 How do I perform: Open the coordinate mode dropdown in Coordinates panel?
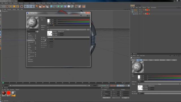[106, 98]
